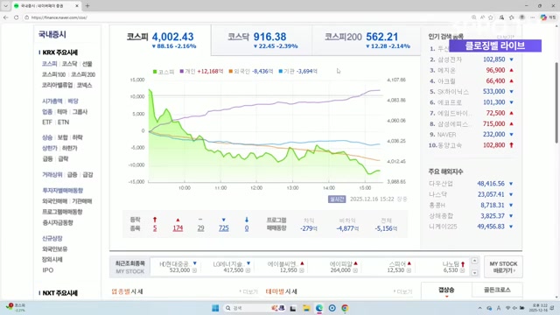Click MY STOCK 바로가기 button
Screen dimensions: 560x315
pyautogui.click(x=503, y=267)
